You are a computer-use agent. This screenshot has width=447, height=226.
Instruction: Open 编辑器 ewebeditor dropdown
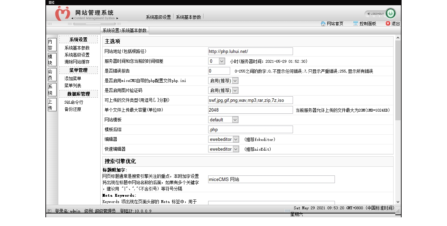(224, 139)
